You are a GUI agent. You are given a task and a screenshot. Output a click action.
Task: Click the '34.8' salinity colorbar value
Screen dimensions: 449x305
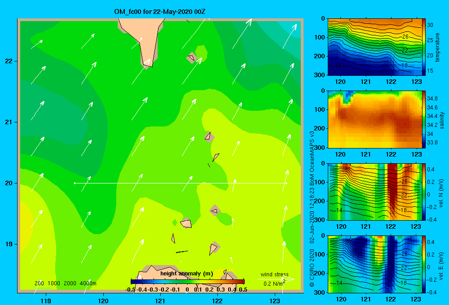click(432, 99)
